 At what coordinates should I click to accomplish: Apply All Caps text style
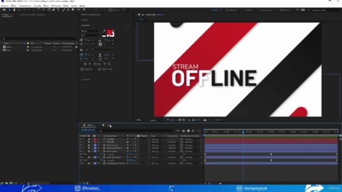95,64
